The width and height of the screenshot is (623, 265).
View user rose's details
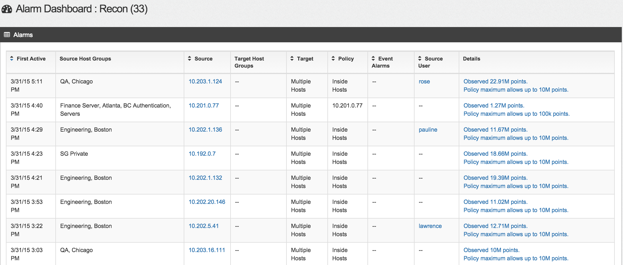[424, 81]
